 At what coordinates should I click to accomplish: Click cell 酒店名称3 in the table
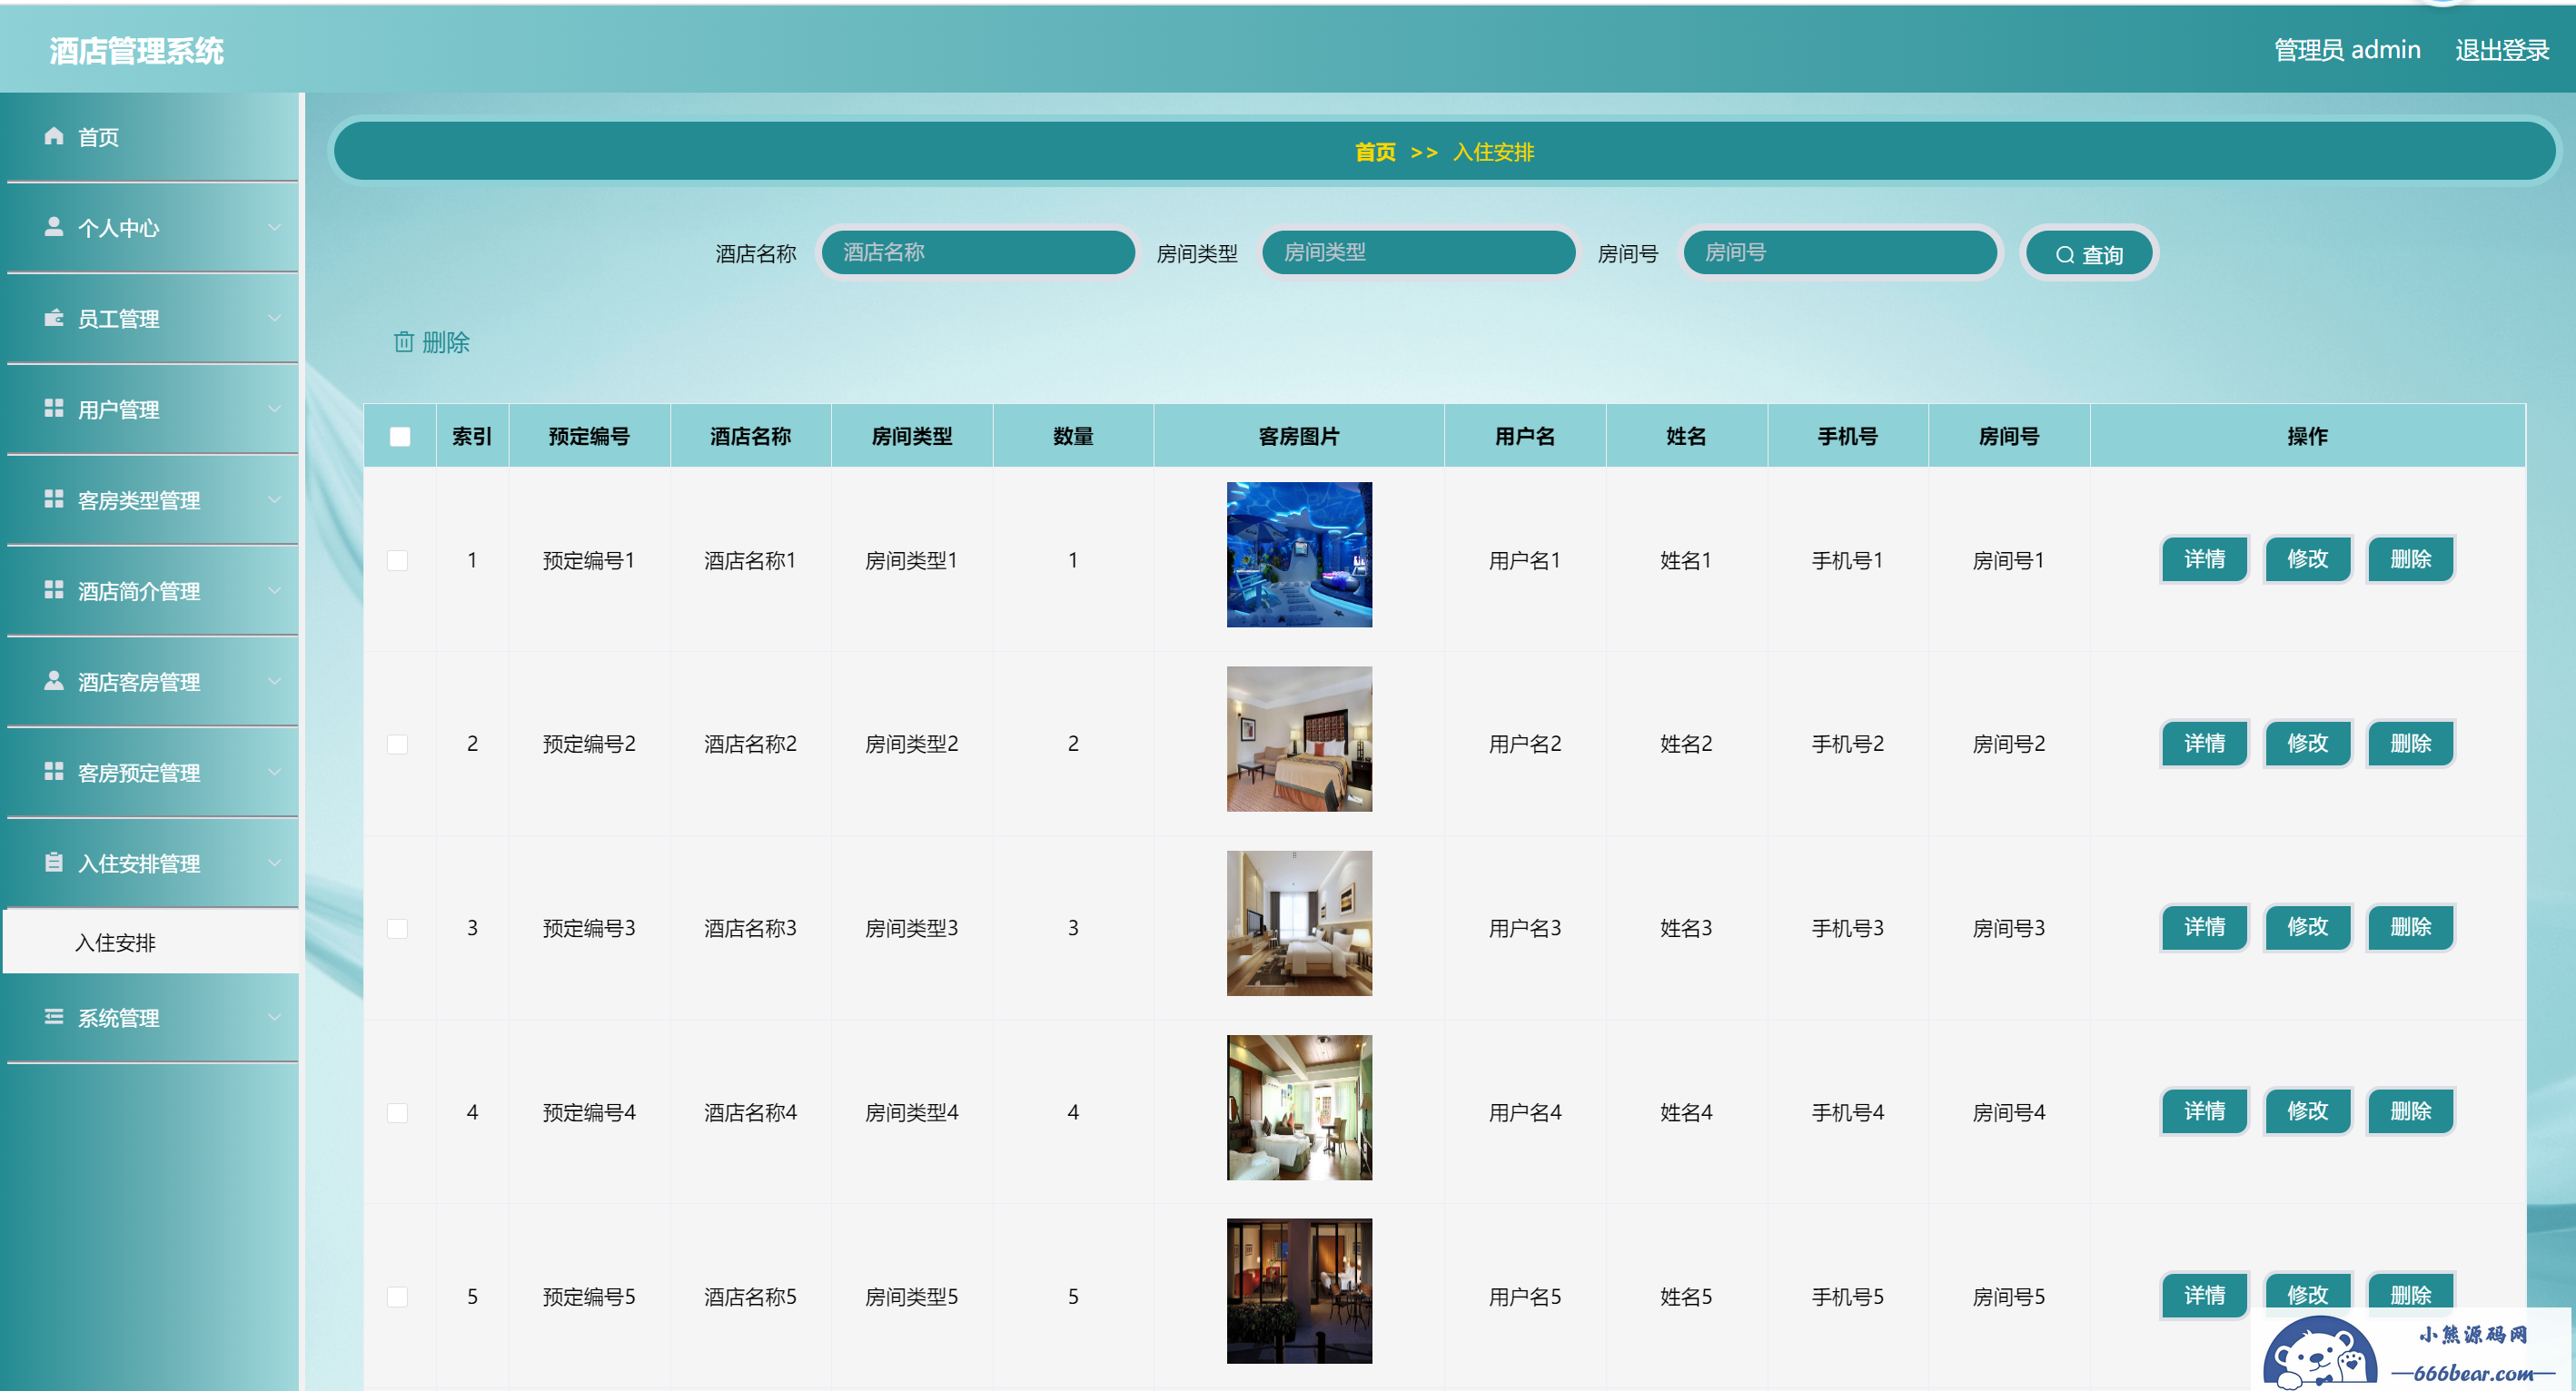click(x=750, y=928)
